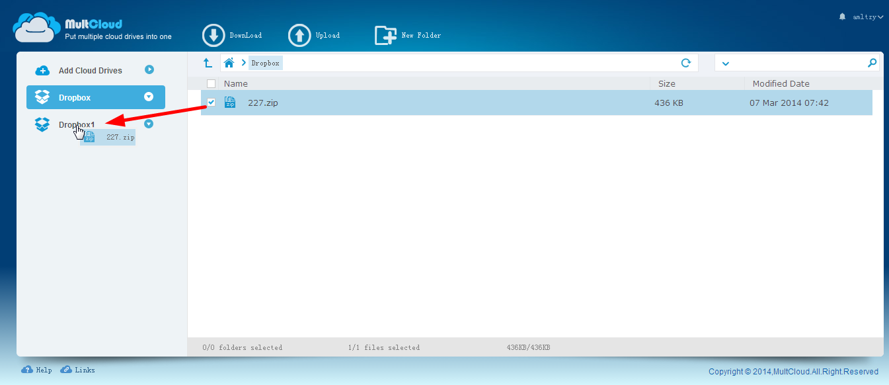Click the 1/1 files selected status
This screenshot has height=385, width=889.
click(384, 347)
